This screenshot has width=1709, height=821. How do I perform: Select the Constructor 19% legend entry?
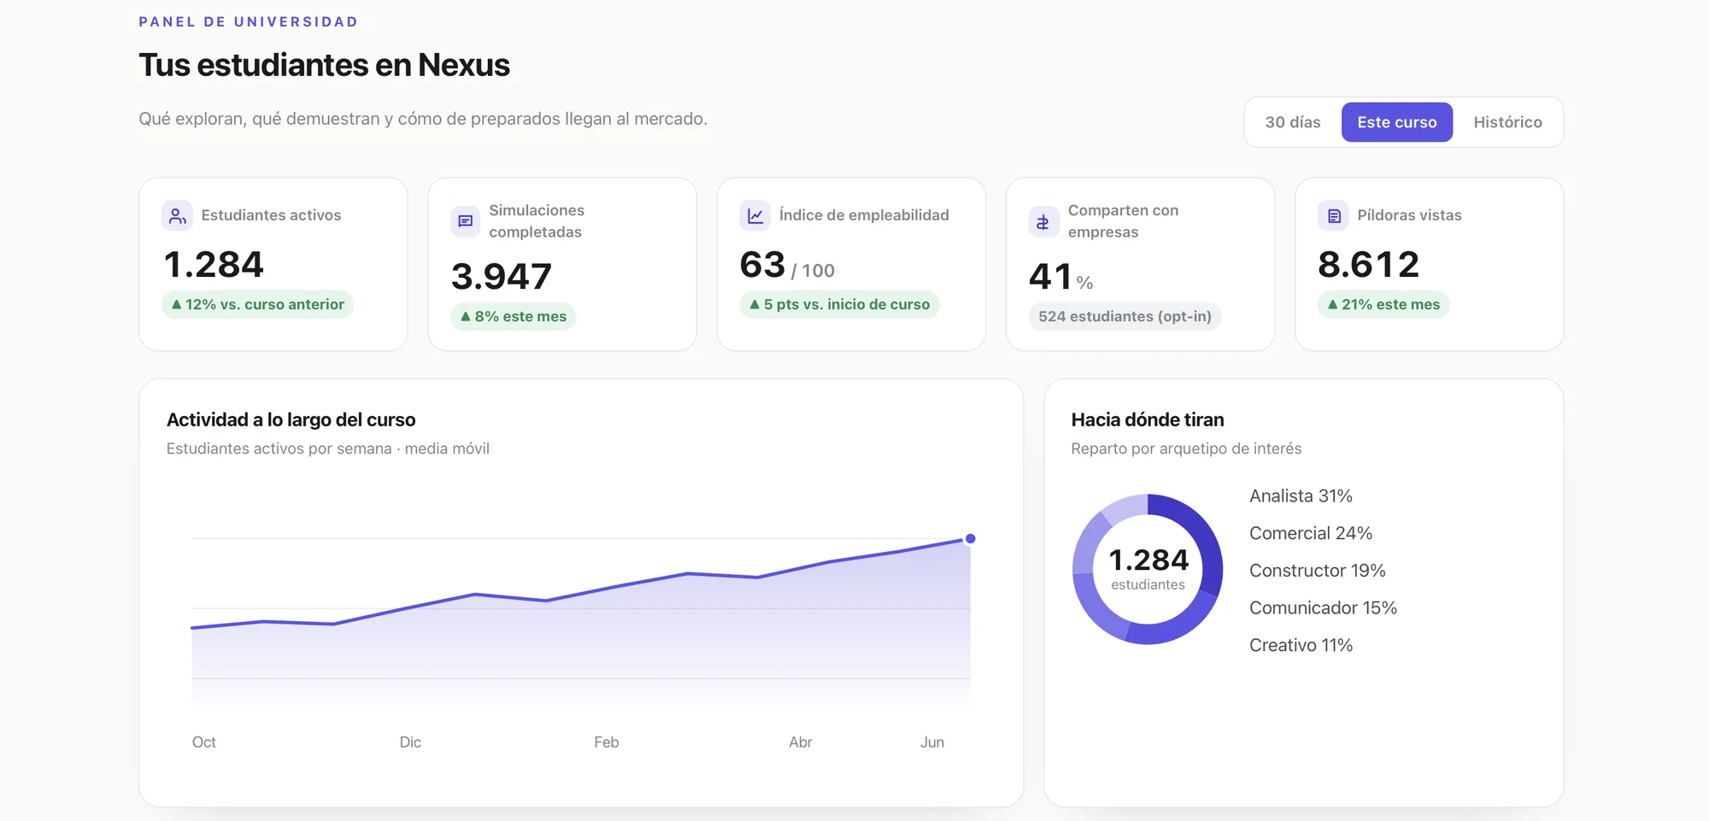(x=1317, y=571)
